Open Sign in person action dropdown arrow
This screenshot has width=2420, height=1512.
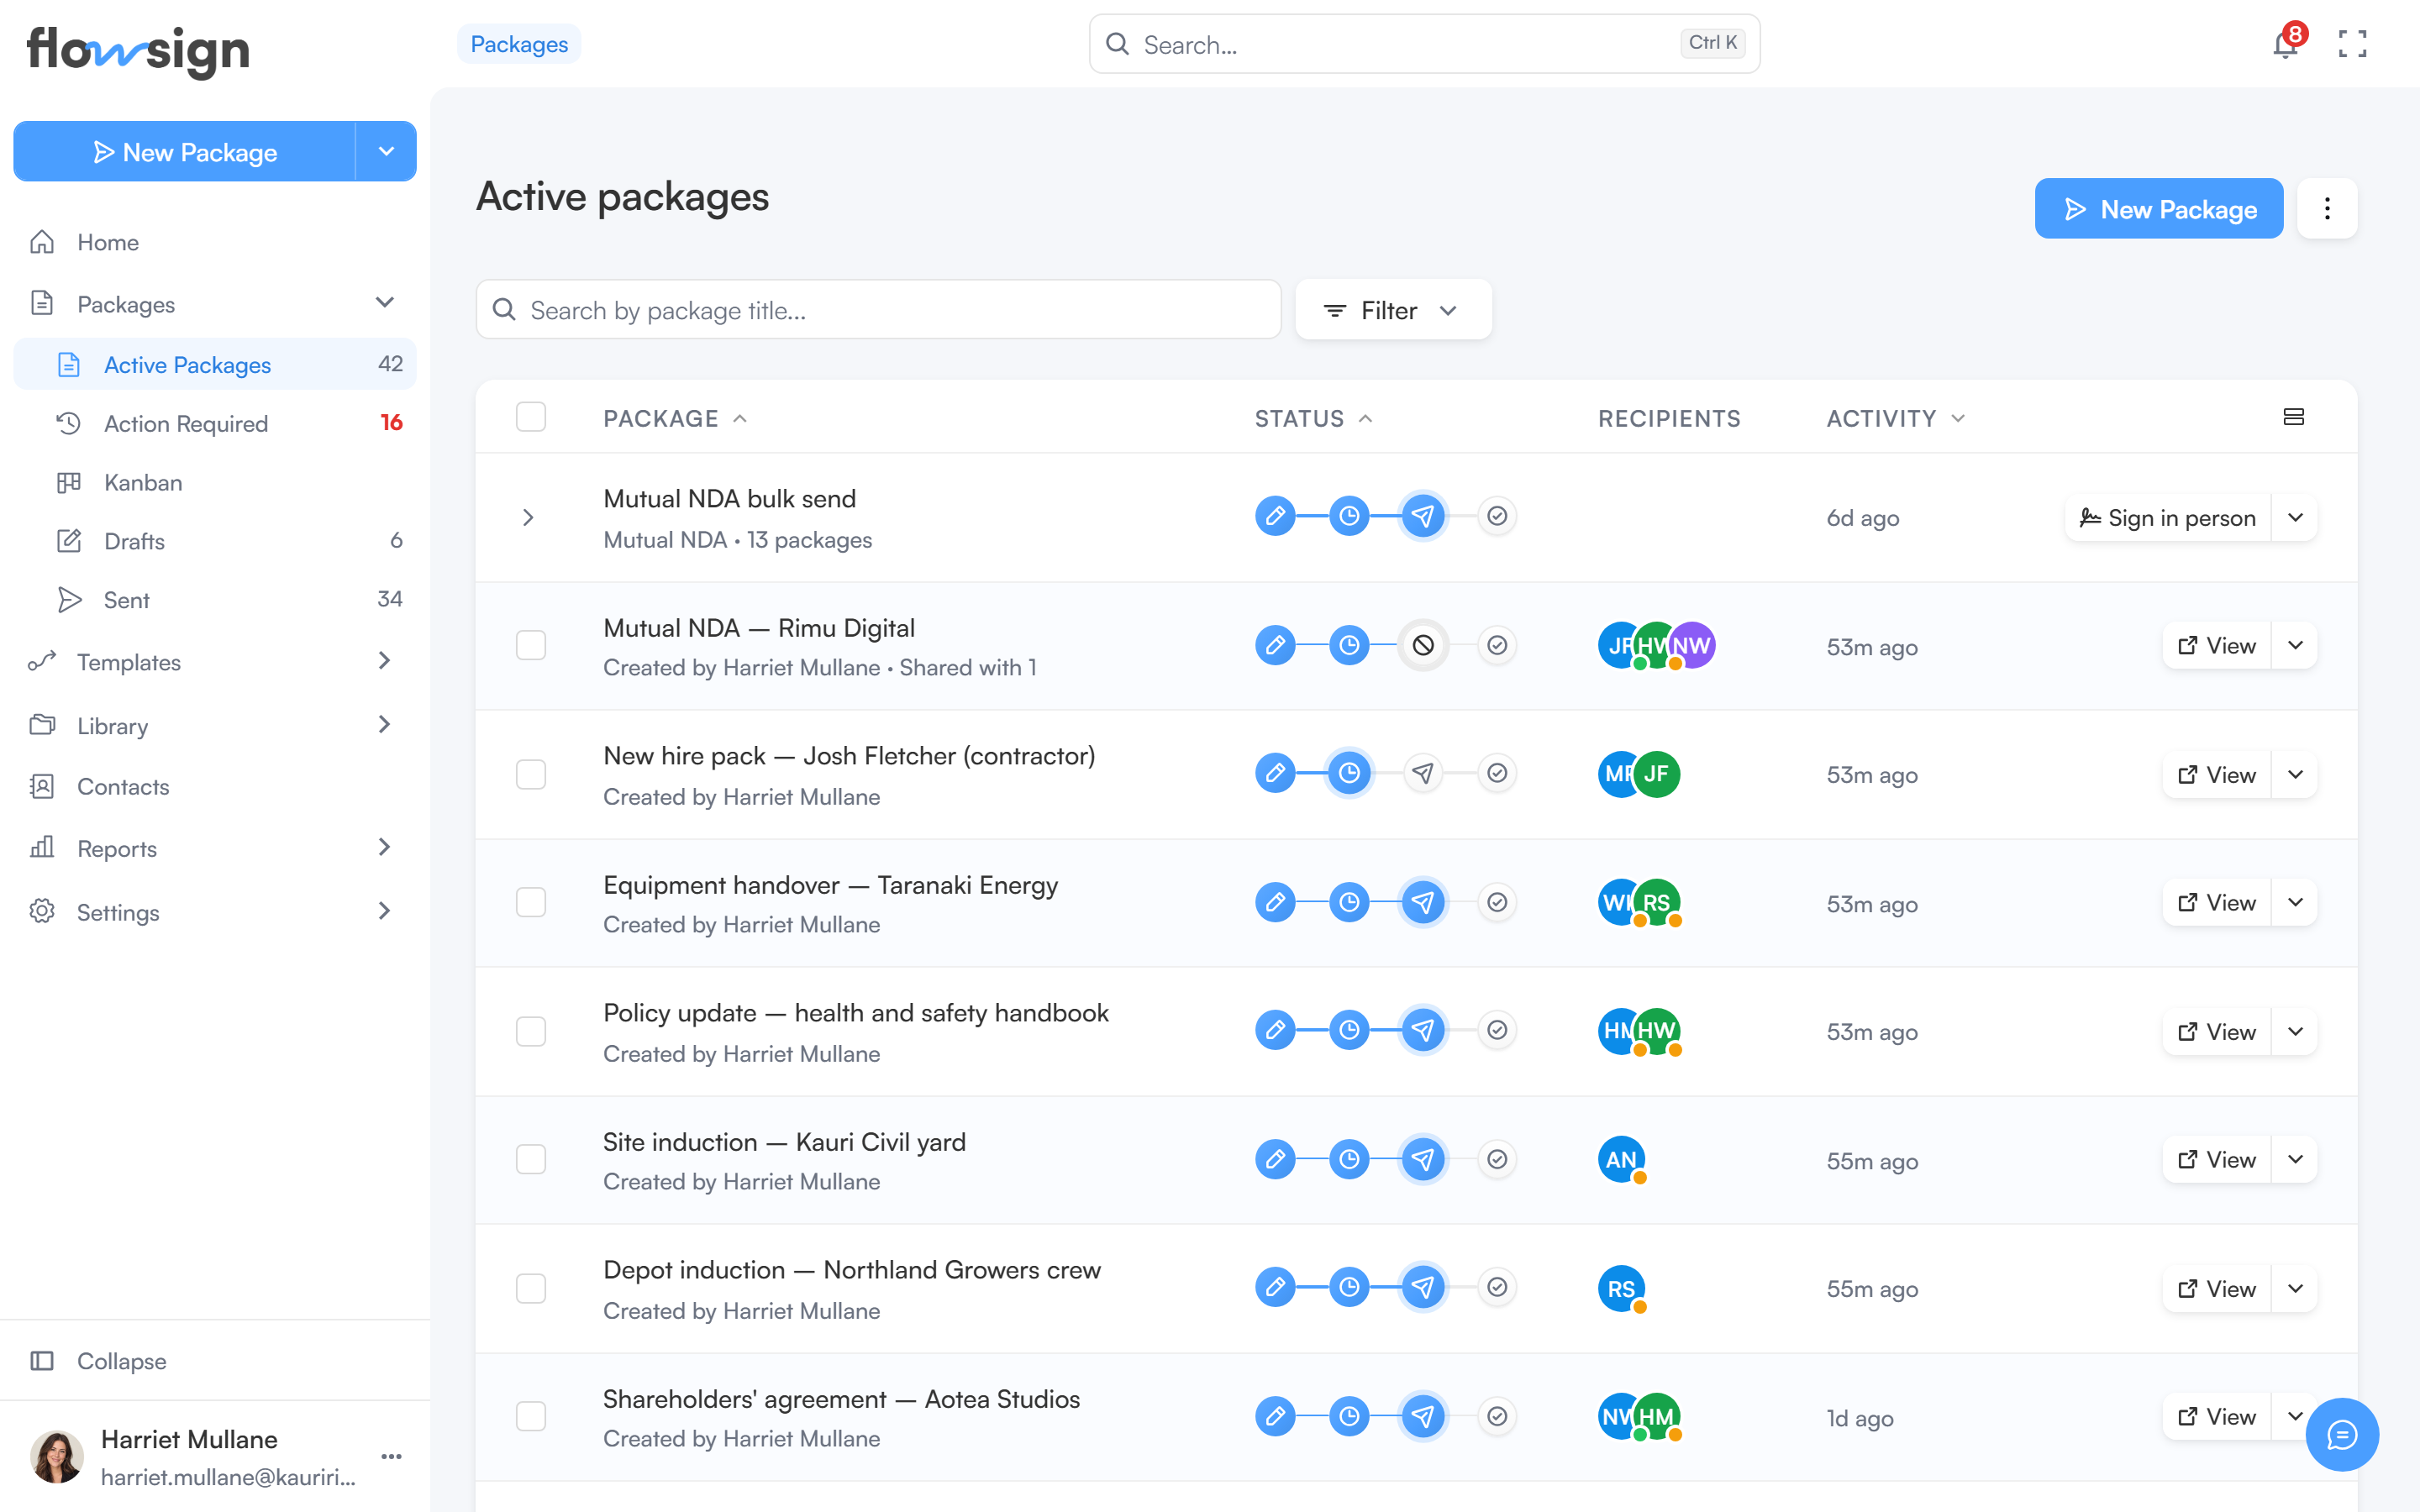click(2295, 517)
